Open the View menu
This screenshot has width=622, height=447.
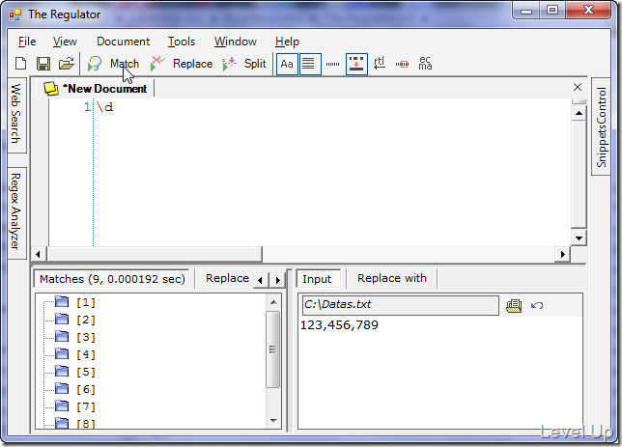pyautogui.click(x=65, y=42)
